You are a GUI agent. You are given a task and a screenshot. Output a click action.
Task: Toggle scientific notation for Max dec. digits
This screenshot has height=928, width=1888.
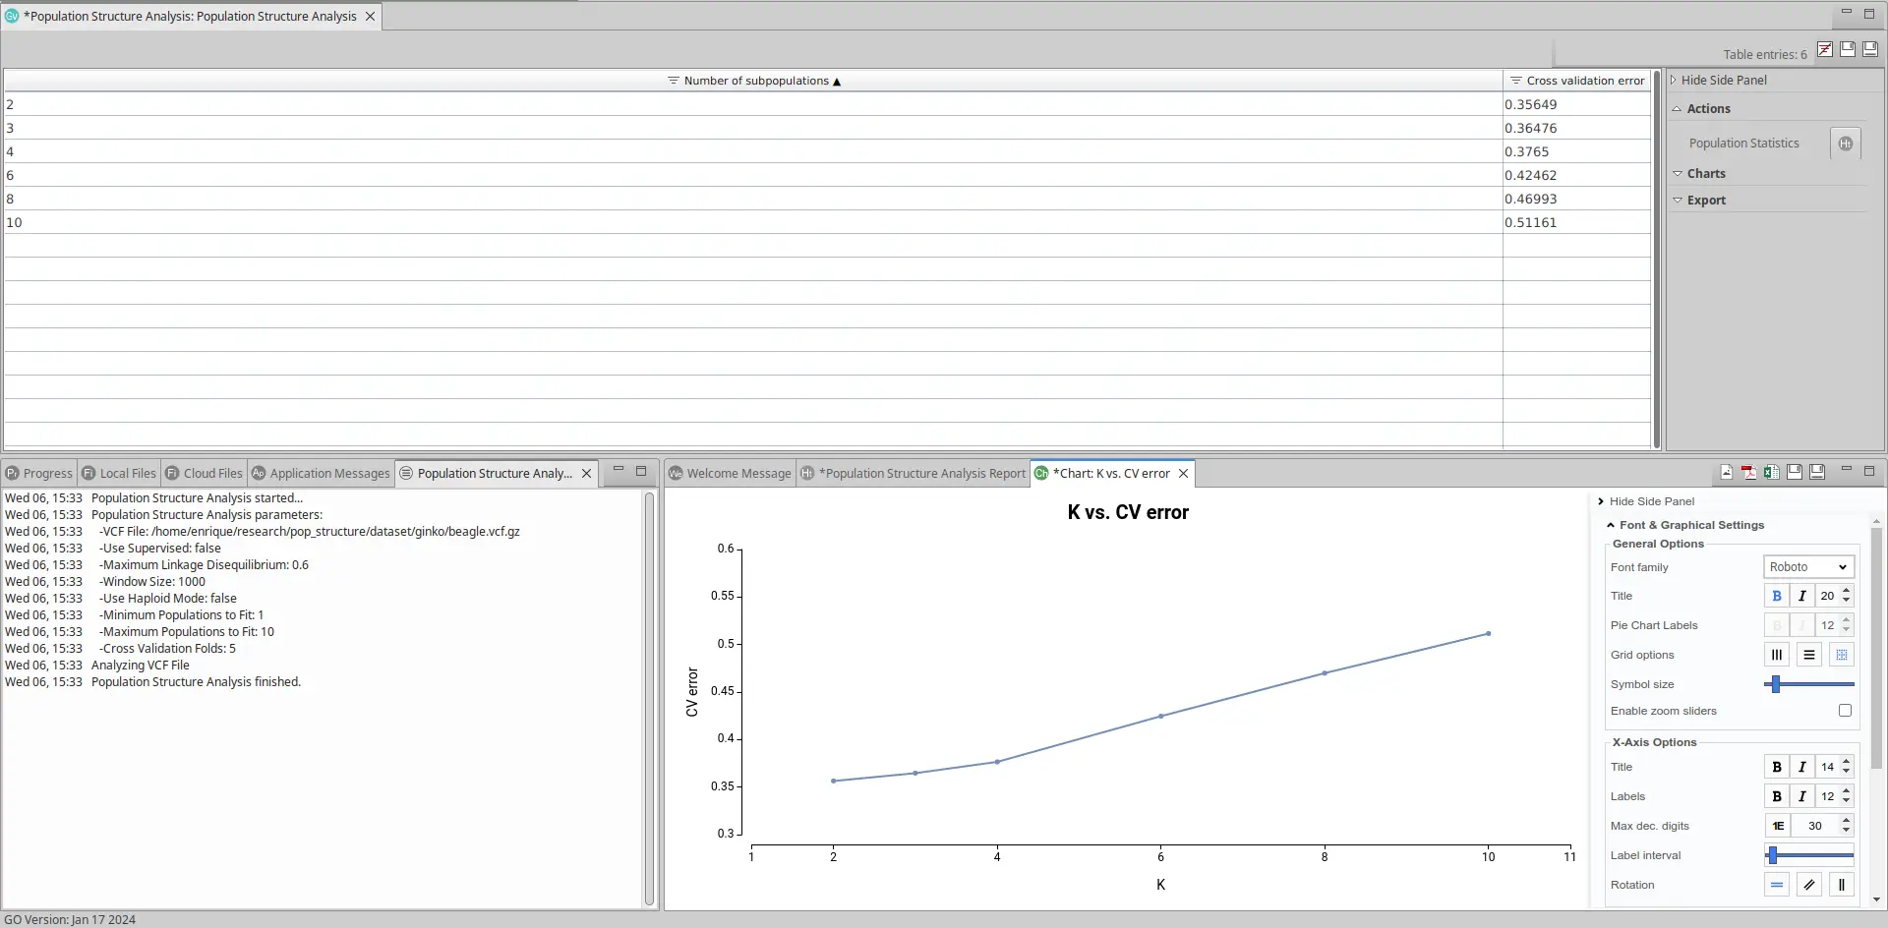point(1778,826)
